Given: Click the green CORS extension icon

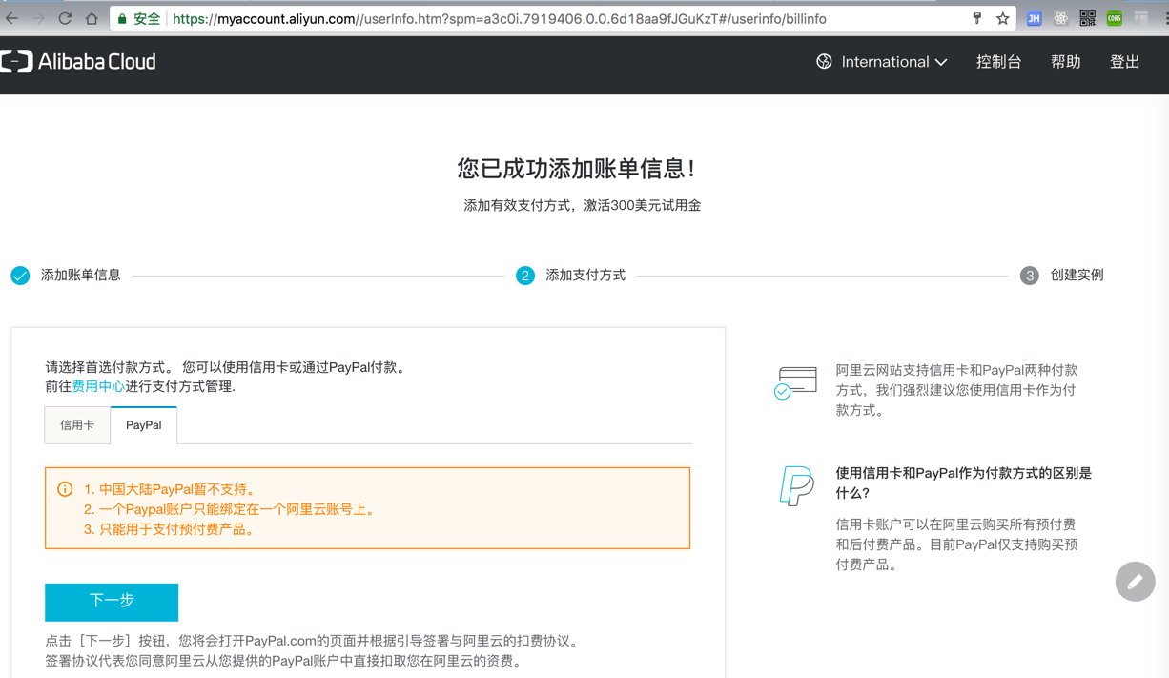Looking at the screenshot, I should (x=1114, y=18).
